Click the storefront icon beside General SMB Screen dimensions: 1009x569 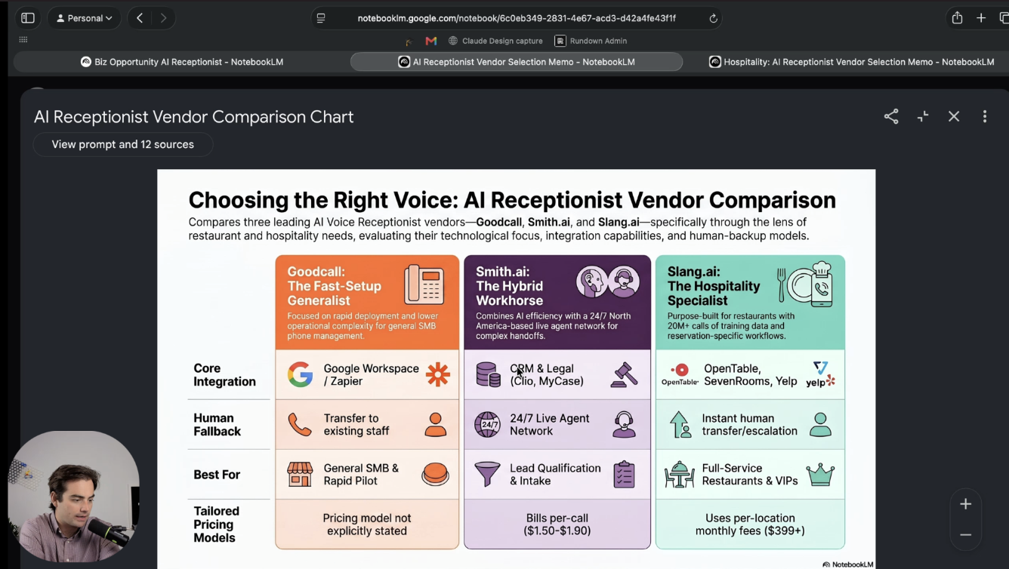300,475
